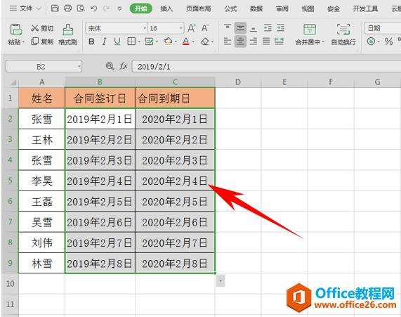Open the font size 16 dropdown

181,28
